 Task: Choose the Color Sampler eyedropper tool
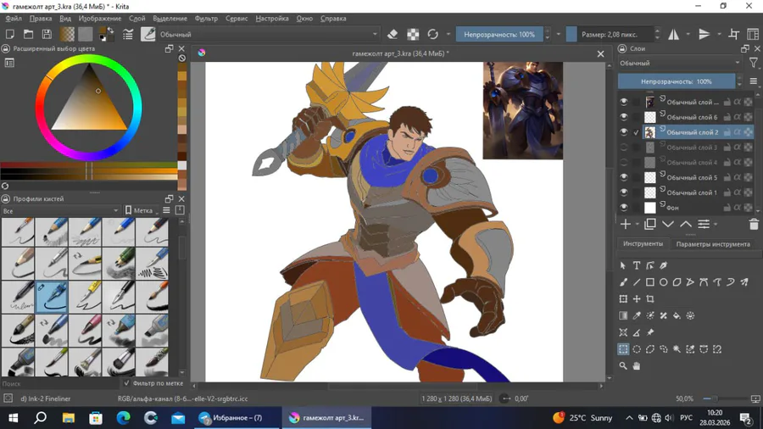coord(637,315)
